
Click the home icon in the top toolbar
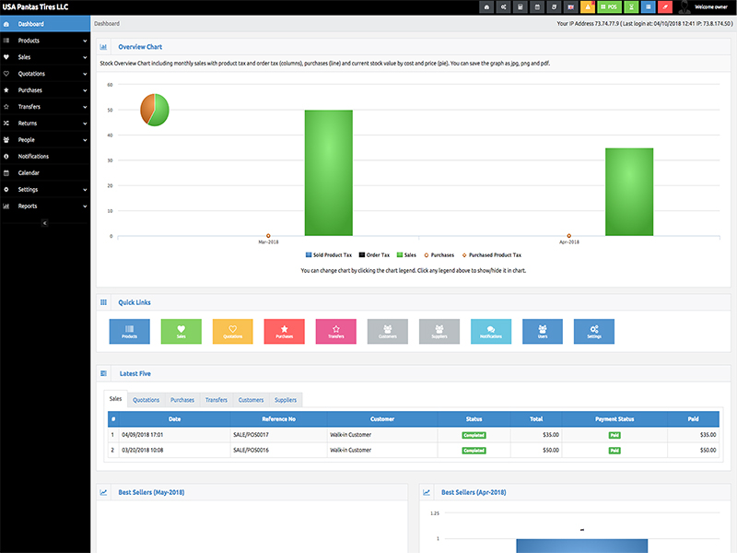point(486,7)
